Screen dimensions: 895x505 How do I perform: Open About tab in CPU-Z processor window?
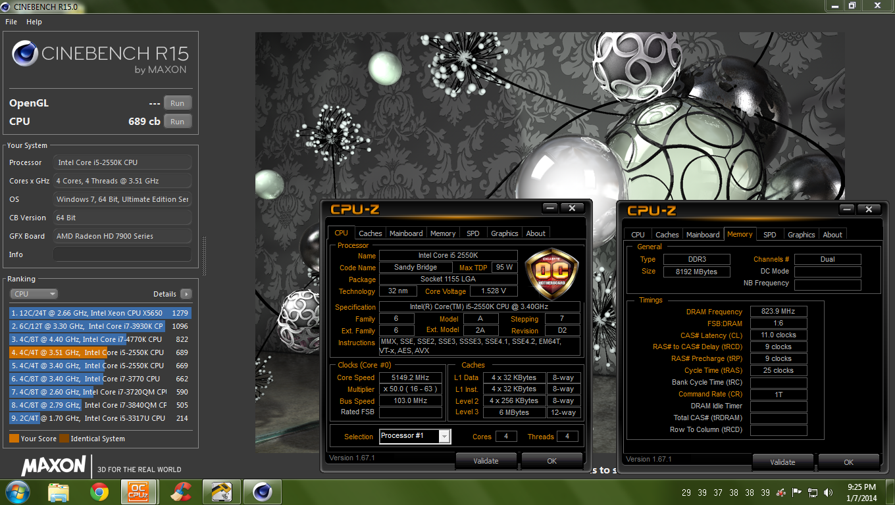(x=536, y=233)
